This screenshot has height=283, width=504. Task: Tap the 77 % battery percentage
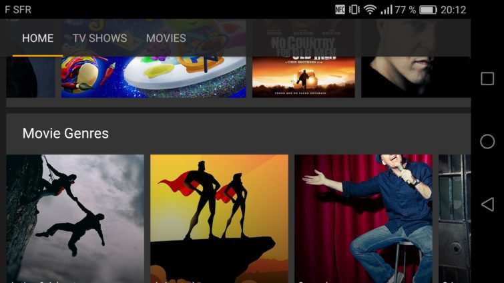coord(405,10)
